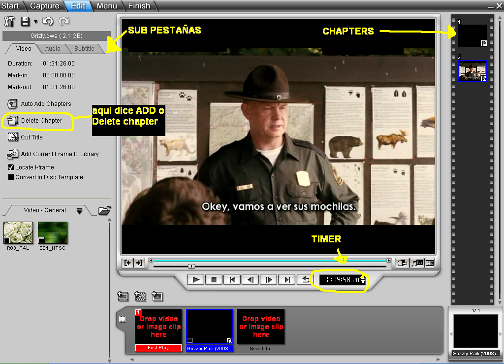Switch to the Capture step tab

pos(44,6)
